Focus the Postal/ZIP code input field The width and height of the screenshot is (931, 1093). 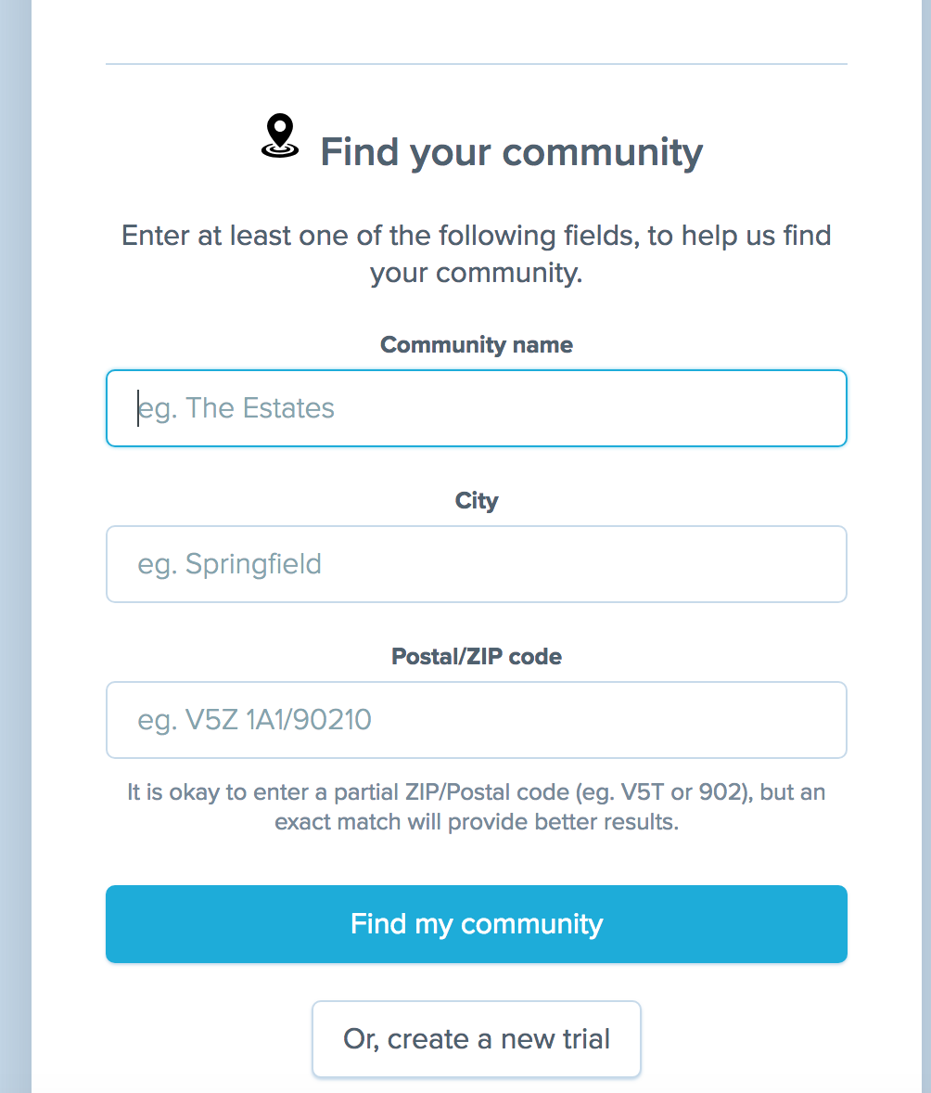tap(556, 720)
